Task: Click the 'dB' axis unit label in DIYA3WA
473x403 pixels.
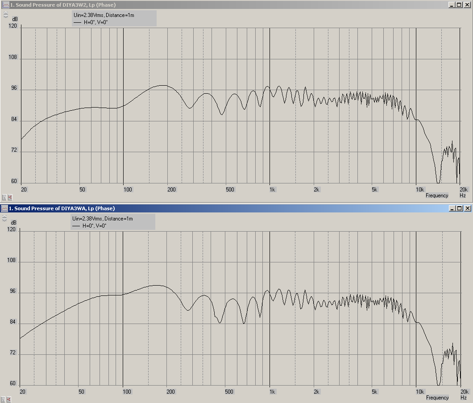Action: pos(13,223)
